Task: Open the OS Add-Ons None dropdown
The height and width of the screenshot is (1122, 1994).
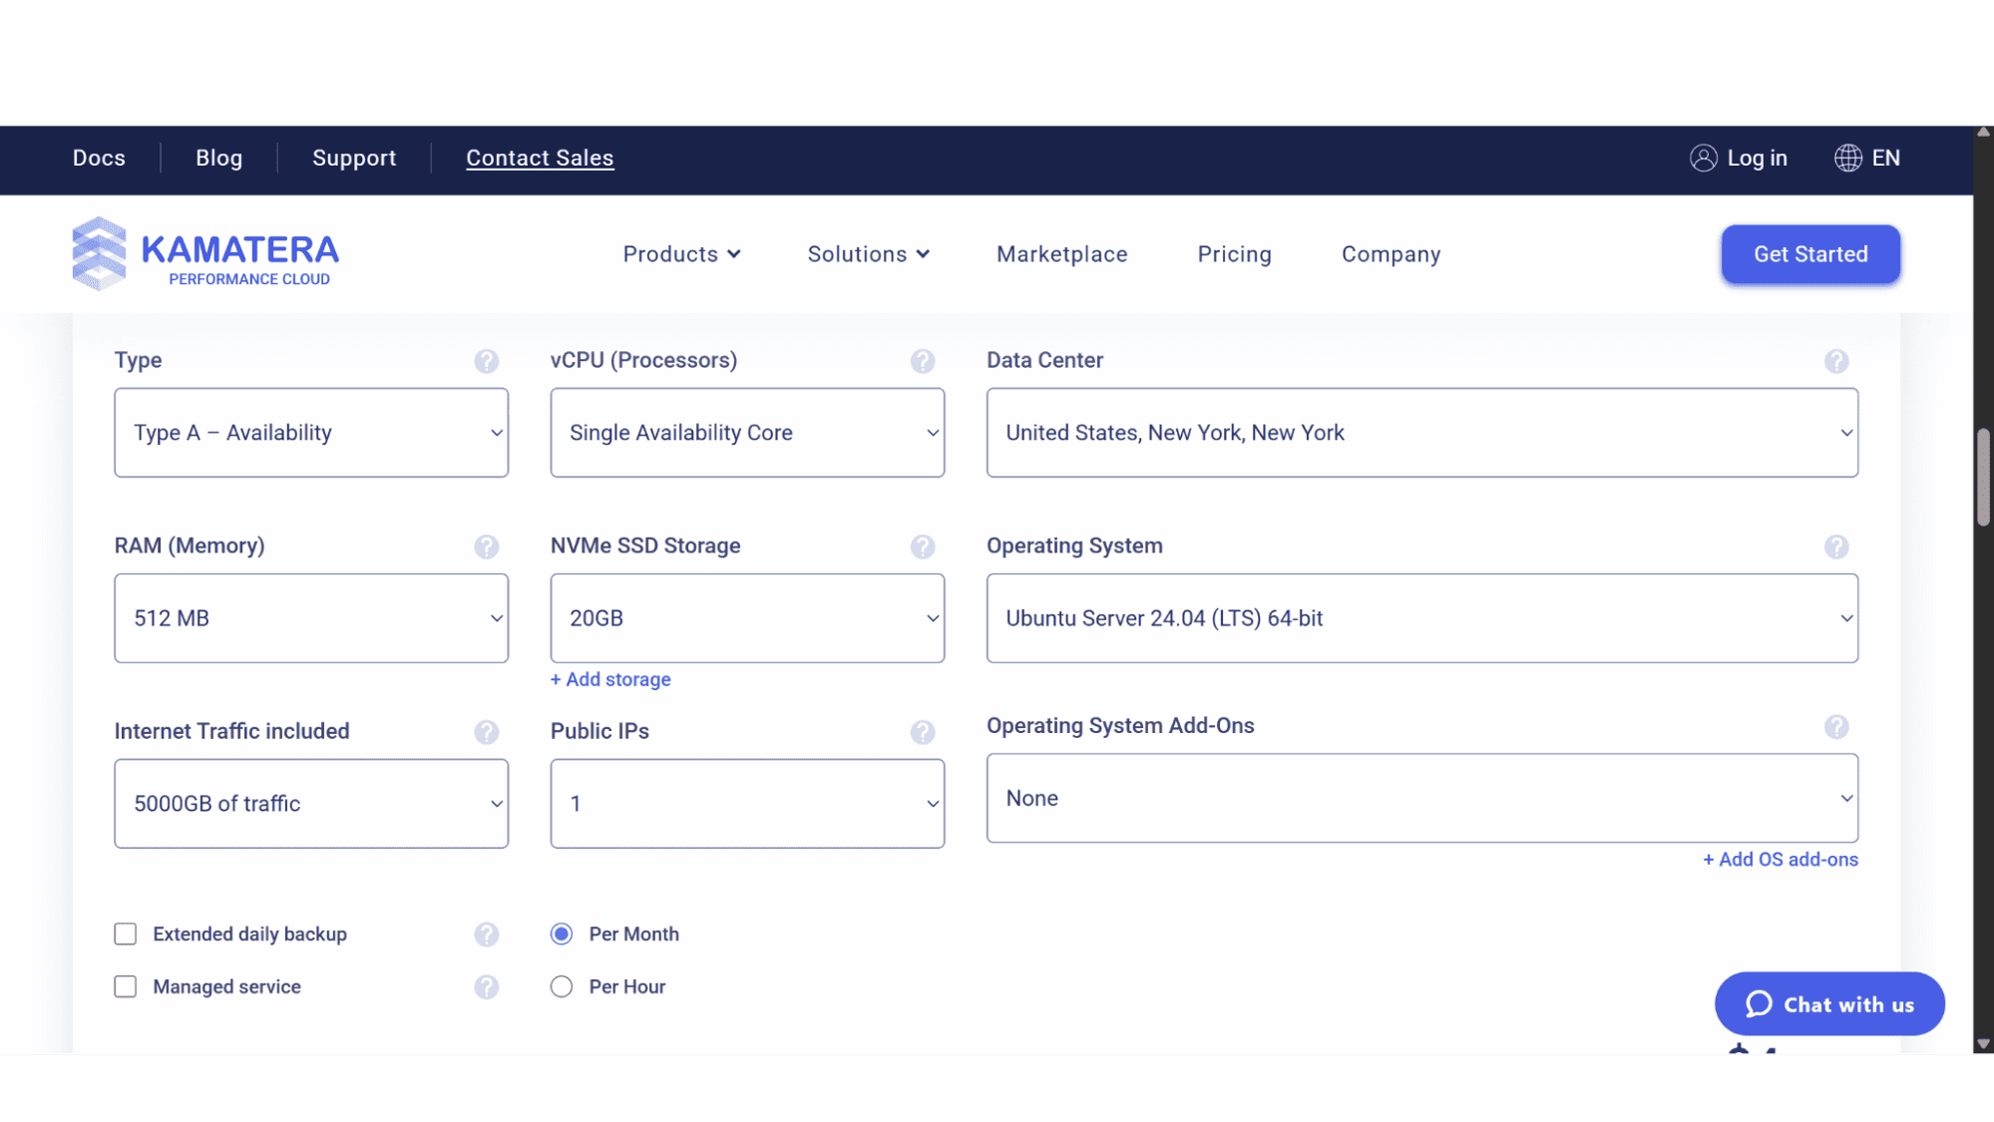Action: click(1421, 798)
